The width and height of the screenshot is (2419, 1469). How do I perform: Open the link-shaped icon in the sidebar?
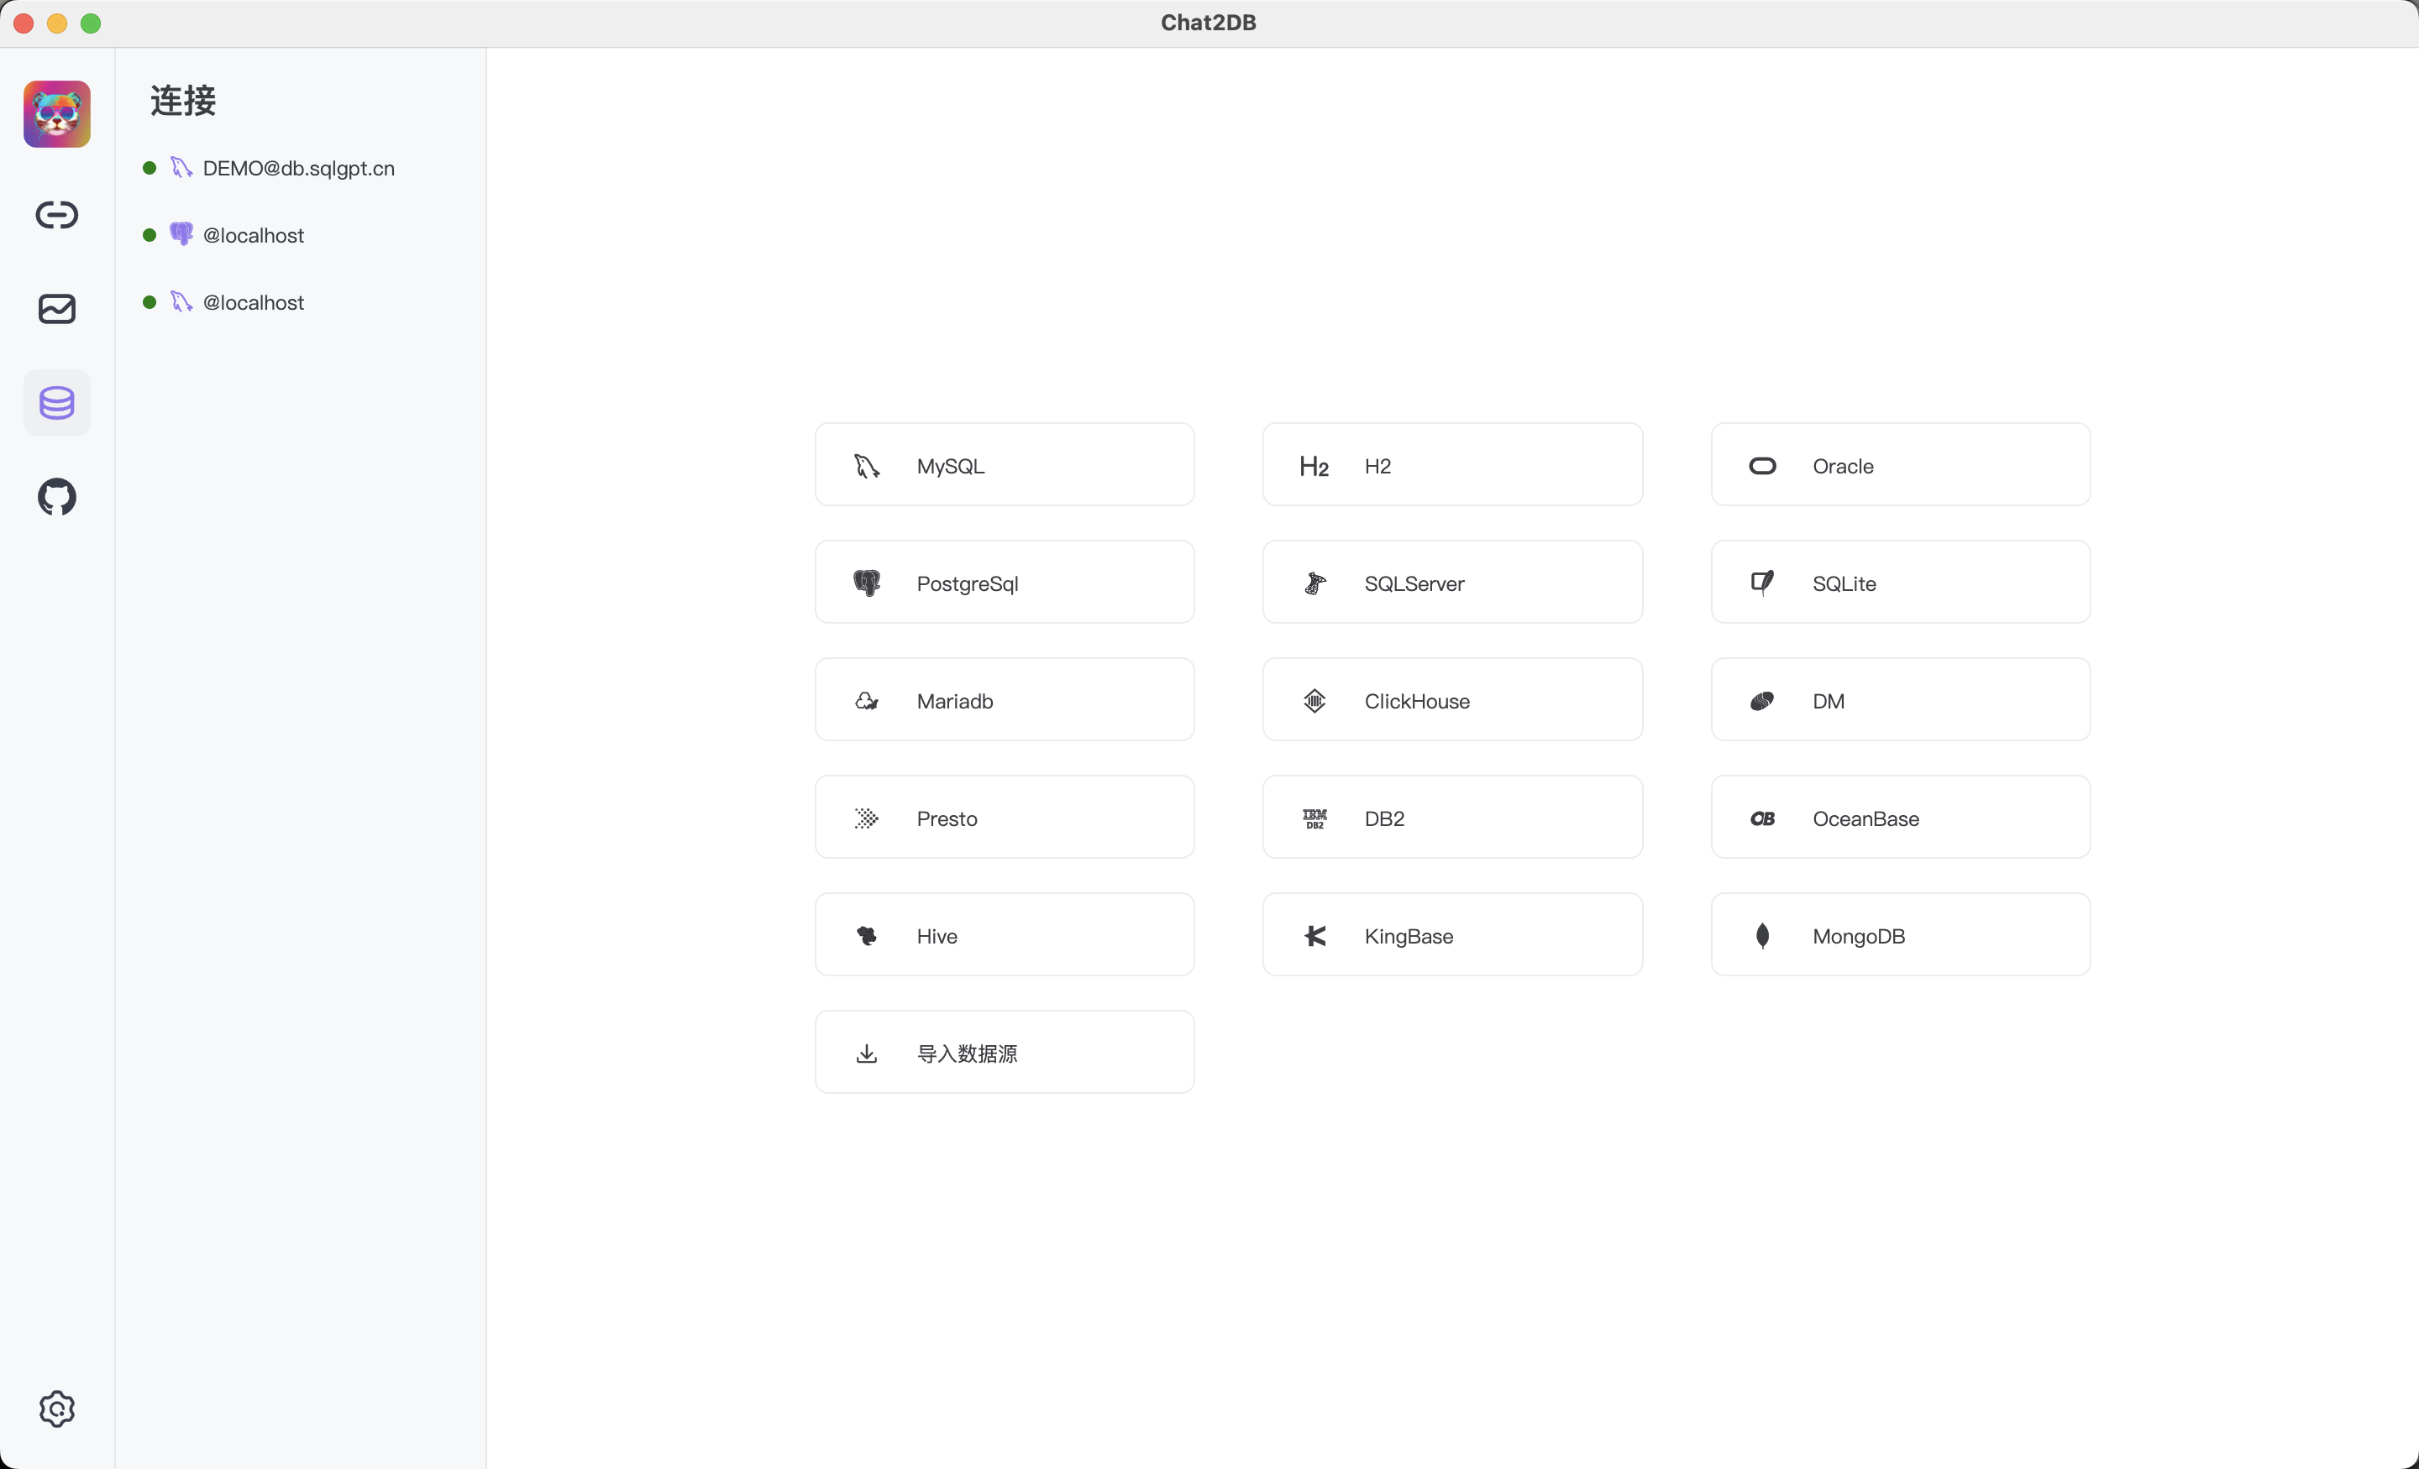point(57,215)
